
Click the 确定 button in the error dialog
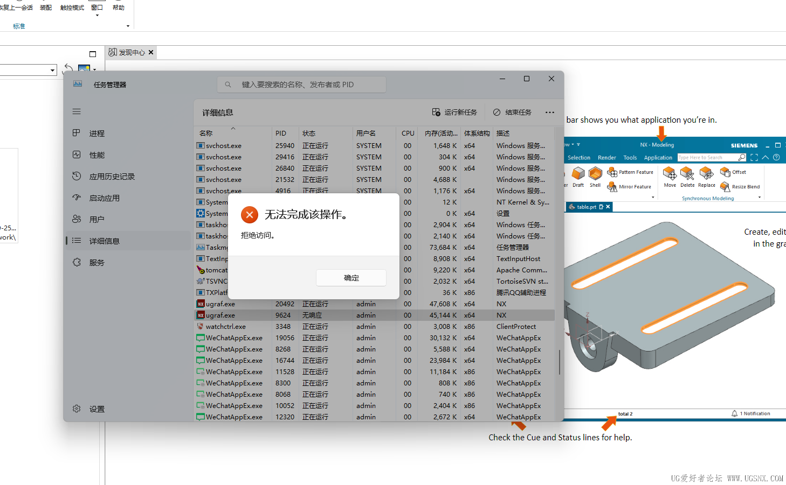(x=351, y=278)
